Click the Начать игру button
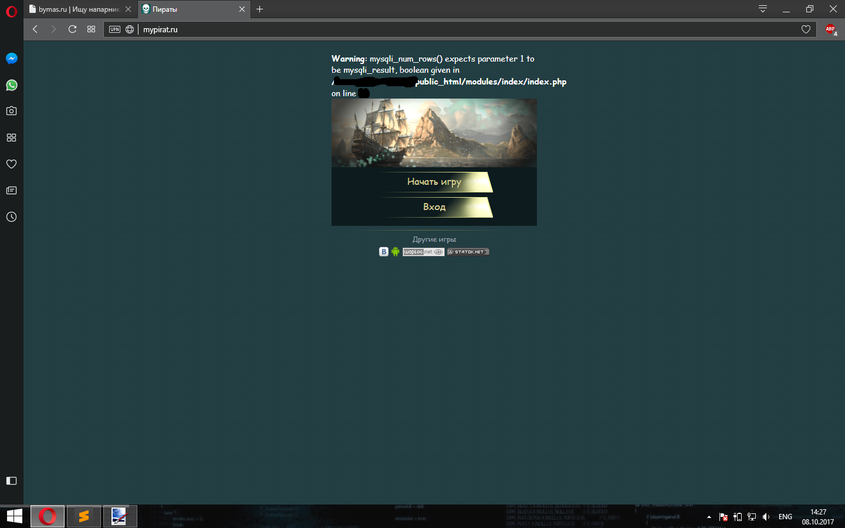 434,182
